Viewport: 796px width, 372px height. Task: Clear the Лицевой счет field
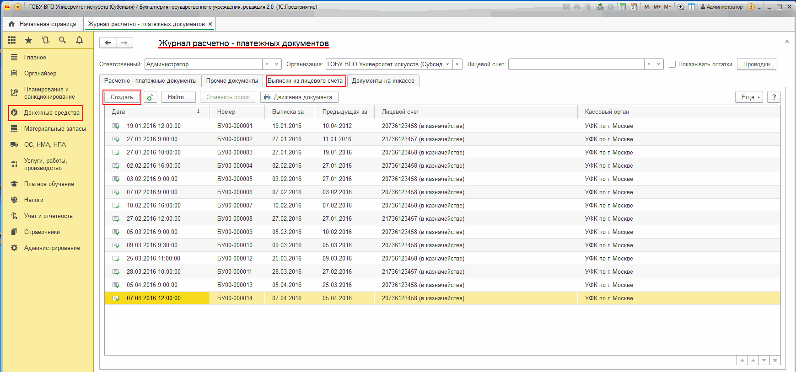click(658, 64)
